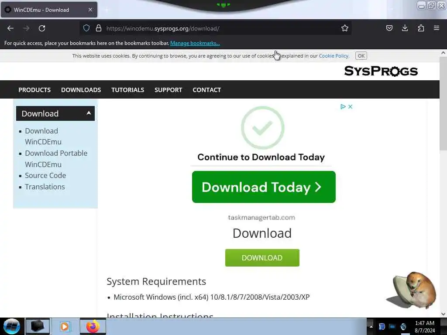Screen dimensions: 447x335
Task: Click the taskmanagertab.com ad text
Action: [261, 217]
